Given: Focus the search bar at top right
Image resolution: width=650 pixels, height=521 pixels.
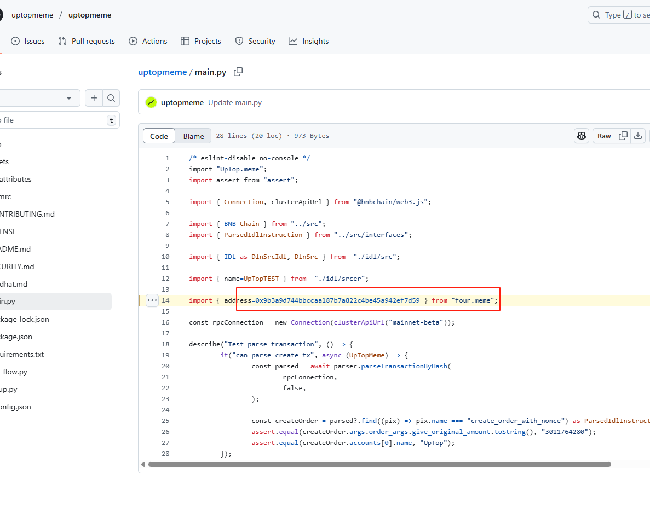Looking at the screenshot, I should coord(619,15).
